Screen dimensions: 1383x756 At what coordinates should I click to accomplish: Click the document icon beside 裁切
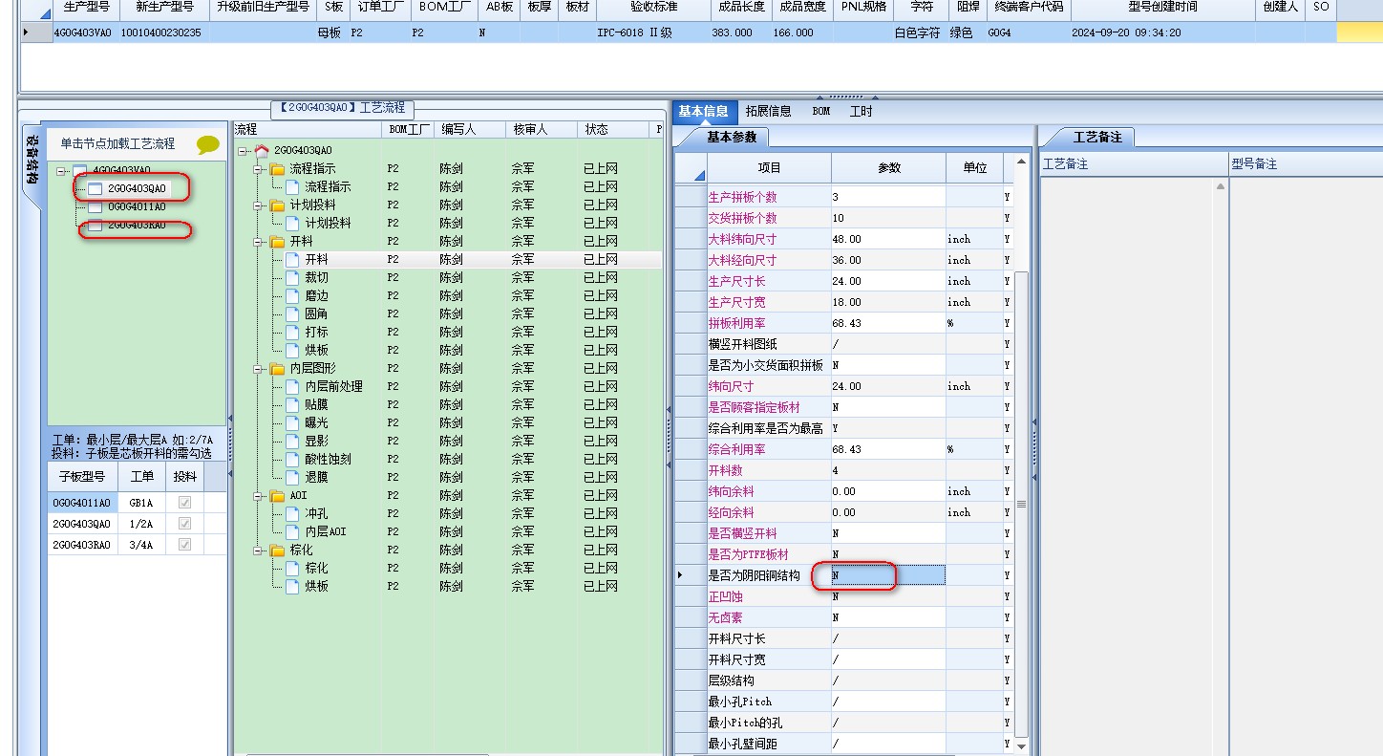[x=292, y=278]
